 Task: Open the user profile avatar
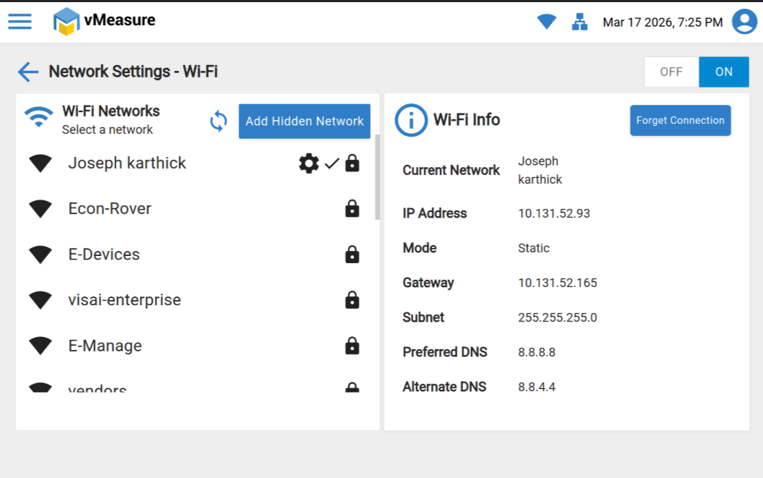click(744, 22)
